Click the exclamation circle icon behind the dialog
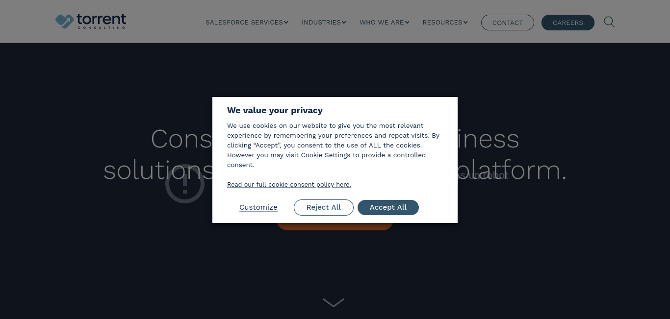670x319 pixels. [185, 184]
